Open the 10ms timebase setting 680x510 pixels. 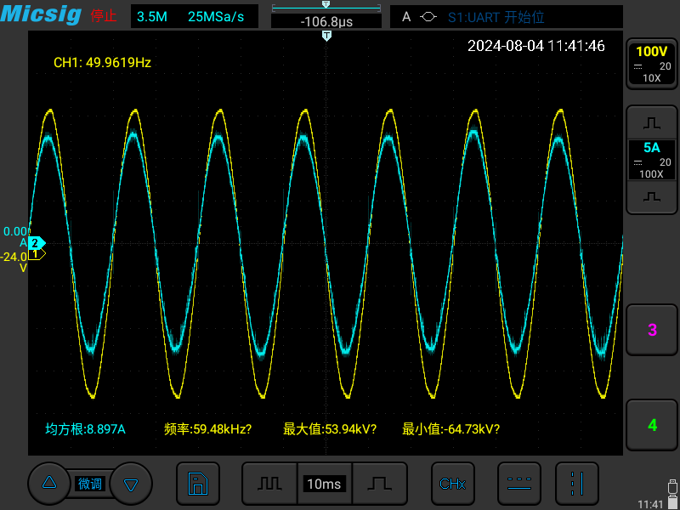(x=325, y=484)
